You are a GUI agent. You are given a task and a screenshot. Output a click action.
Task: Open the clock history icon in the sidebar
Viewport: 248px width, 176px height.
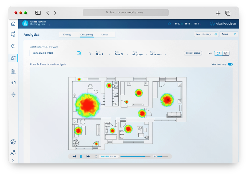tap(13, 46)
